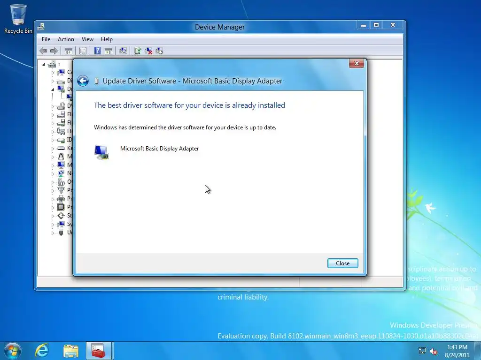Expand the arrow beside the printer icon

[x=53, y=199]
